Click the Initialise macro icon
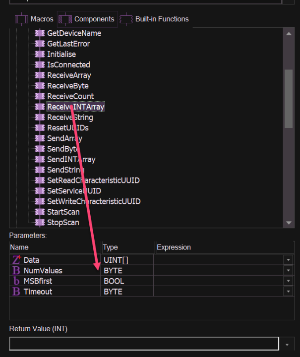300x357 pixels. tap(40, 54)
